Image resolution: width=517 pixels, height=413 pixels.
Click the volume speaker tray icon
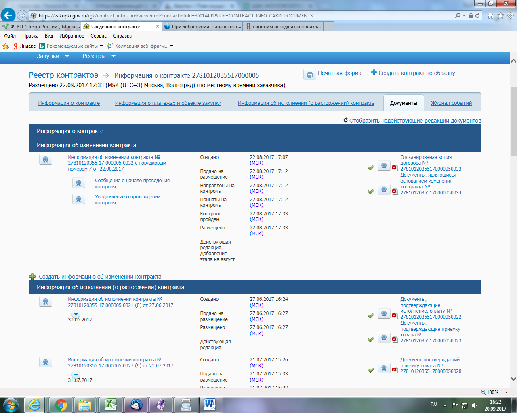(x=474, y=405)
